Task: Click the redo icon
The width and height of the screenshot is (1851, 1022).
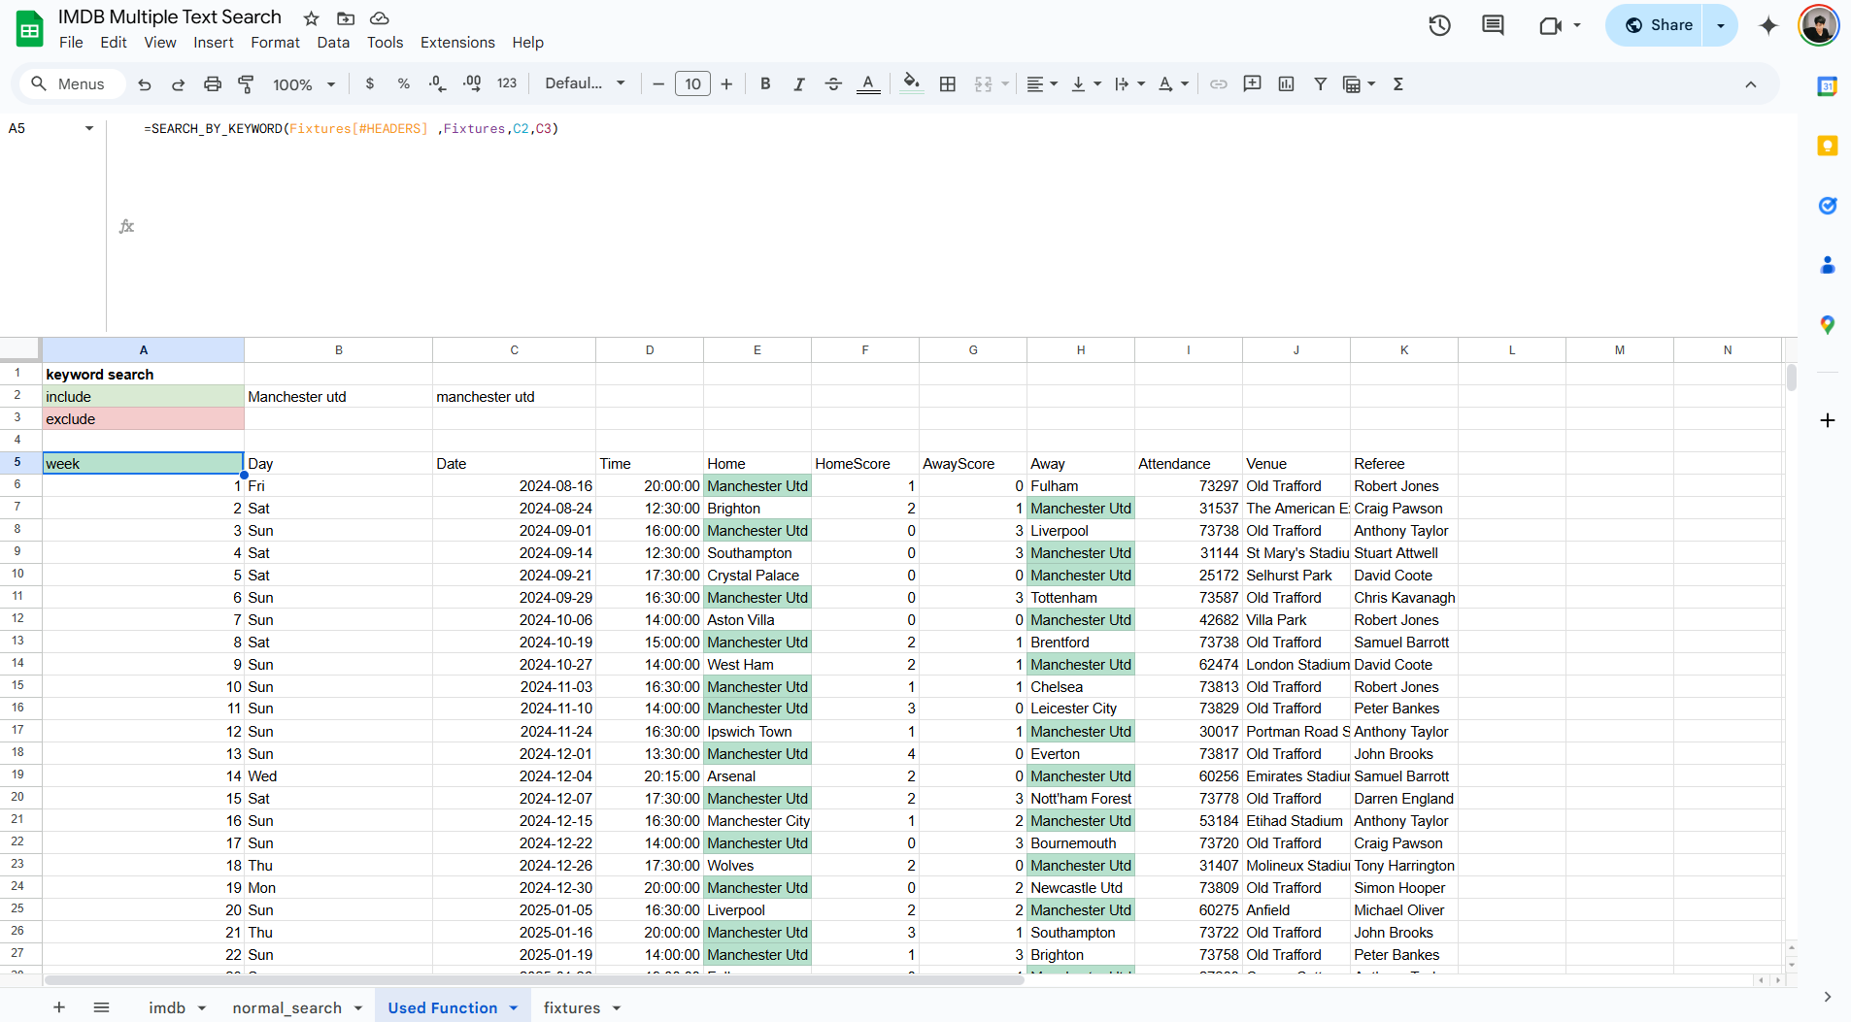Action: (x=178, y=84)
